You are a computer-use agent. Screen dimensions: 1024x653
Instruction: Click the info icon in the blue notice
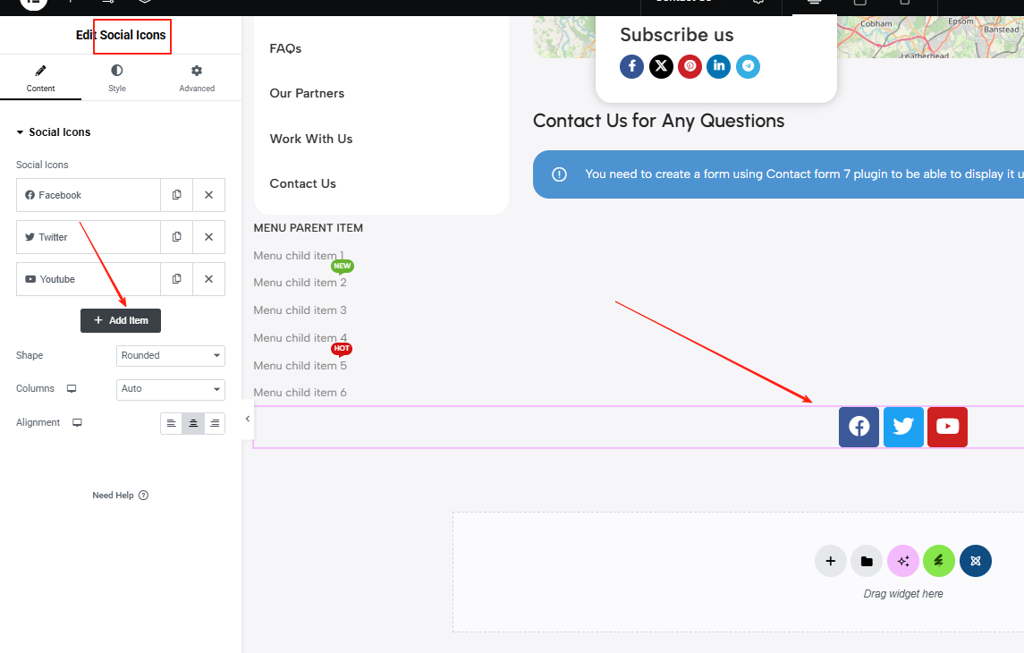(x=559, y=174)
